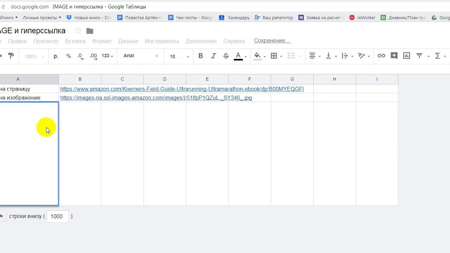Click the paint format roller icon
450x253 pixels.
(11, 56)
